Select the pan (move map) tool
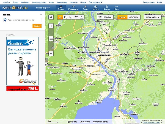 [x=60, y=17]
